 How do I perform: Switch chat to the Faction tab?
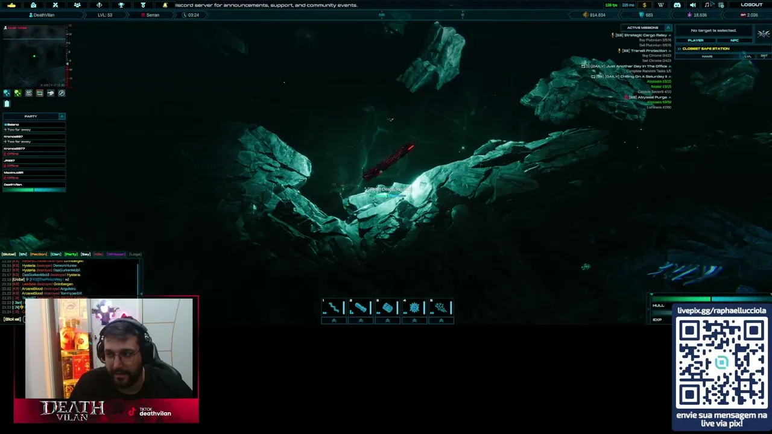click(39, 254)
